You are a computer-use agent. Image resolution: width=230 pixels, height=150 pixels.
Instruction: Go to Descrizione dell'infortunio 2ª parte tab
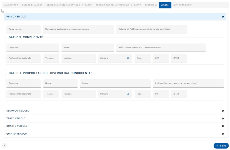tap(118, 5)
